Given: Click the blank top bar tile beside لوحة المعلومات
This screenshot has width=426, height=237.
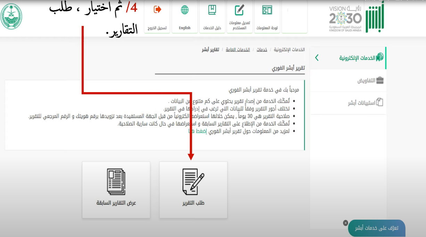Looking at the screenshot, I should coord(294,17).
